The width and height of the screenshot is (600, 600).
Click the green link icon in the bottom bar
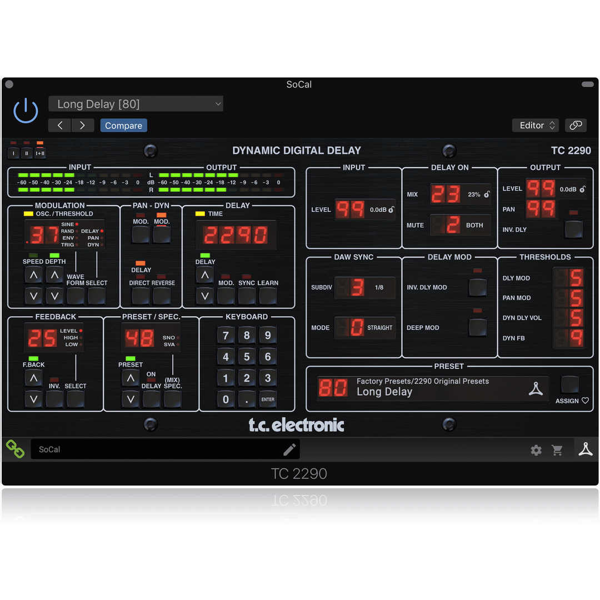14,448
